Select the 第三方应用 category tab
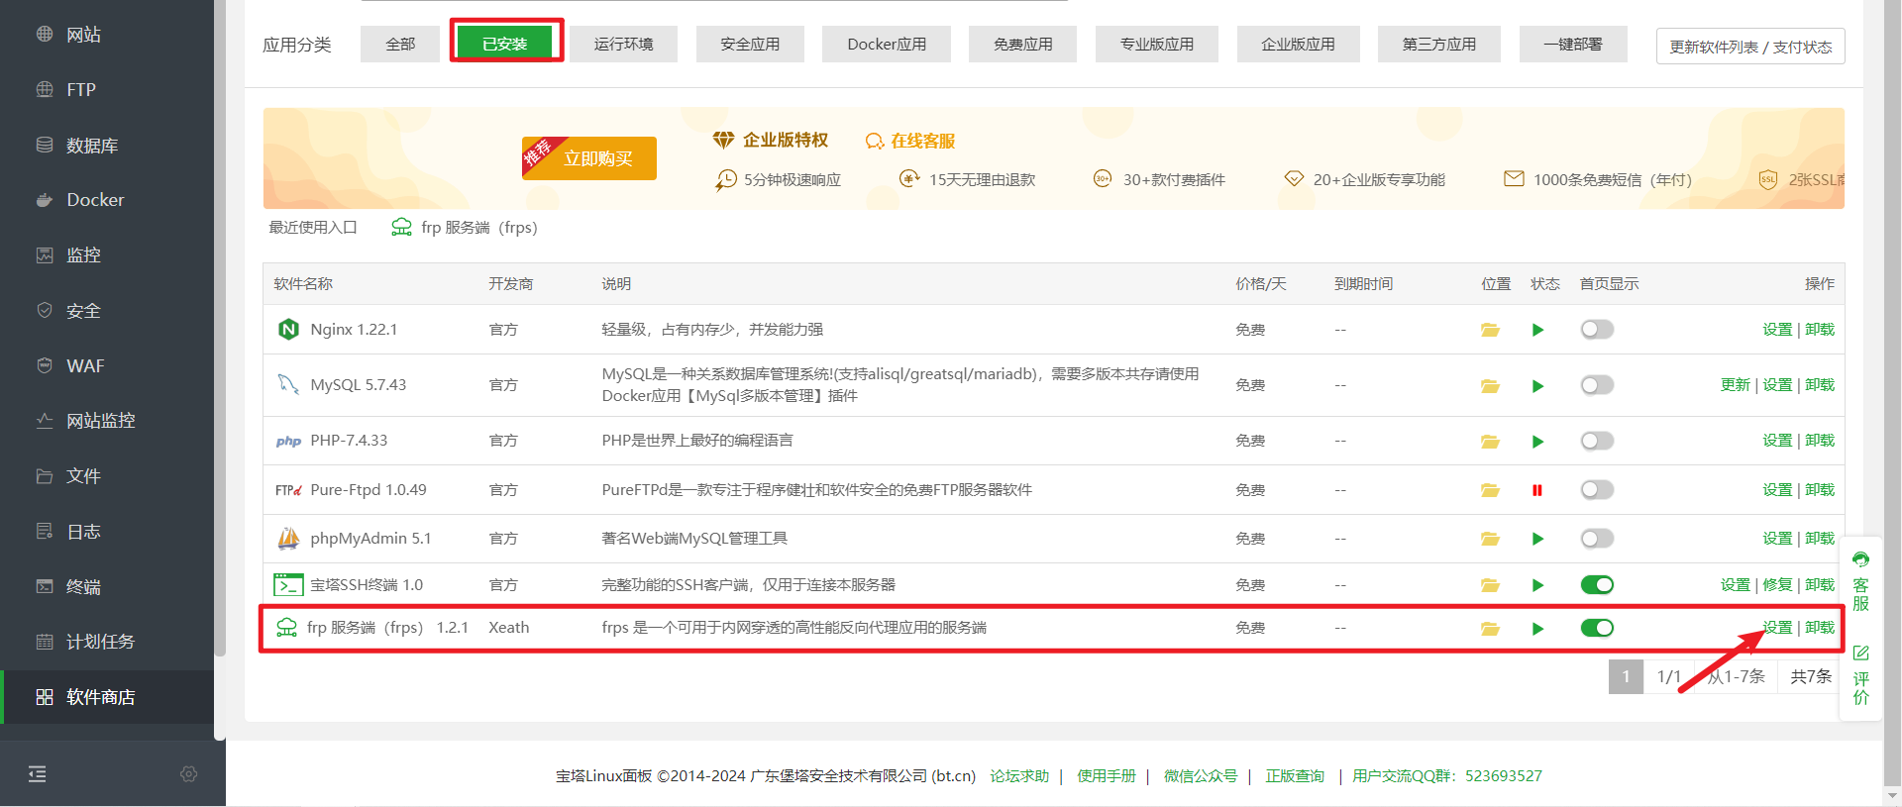This screenshot has width=1902, height=807. 1438,44
